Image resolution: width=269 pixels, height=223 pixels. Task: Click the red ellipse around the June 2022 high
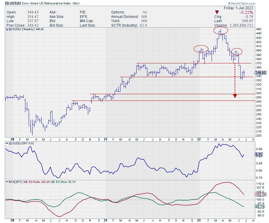237,51
